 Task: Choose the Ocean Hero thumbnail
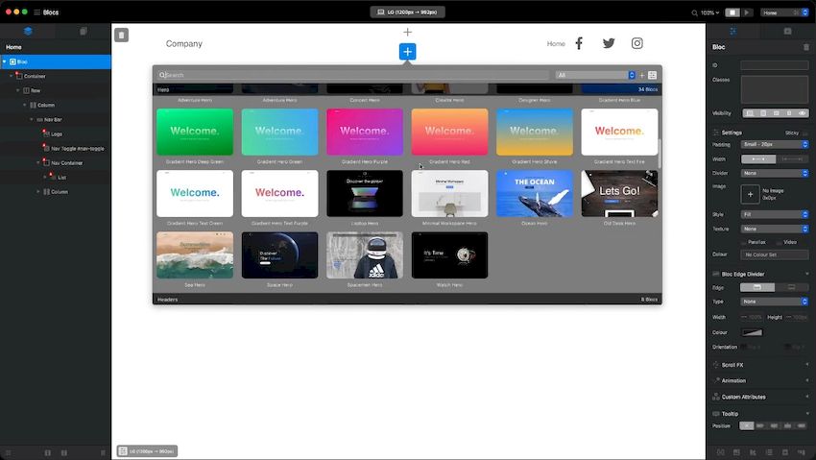coord(535,193)
